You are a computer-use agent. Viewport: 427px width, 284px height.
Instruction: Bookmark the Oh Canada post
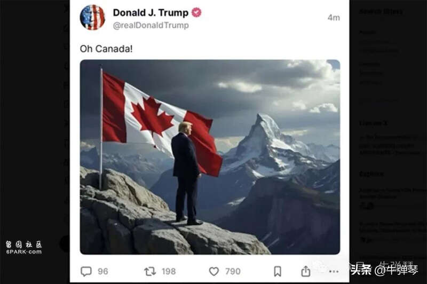click(x=278, y=271)
